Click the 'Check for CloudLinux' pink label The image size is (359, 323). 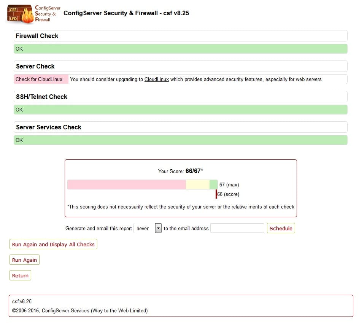tap(41, 79)
